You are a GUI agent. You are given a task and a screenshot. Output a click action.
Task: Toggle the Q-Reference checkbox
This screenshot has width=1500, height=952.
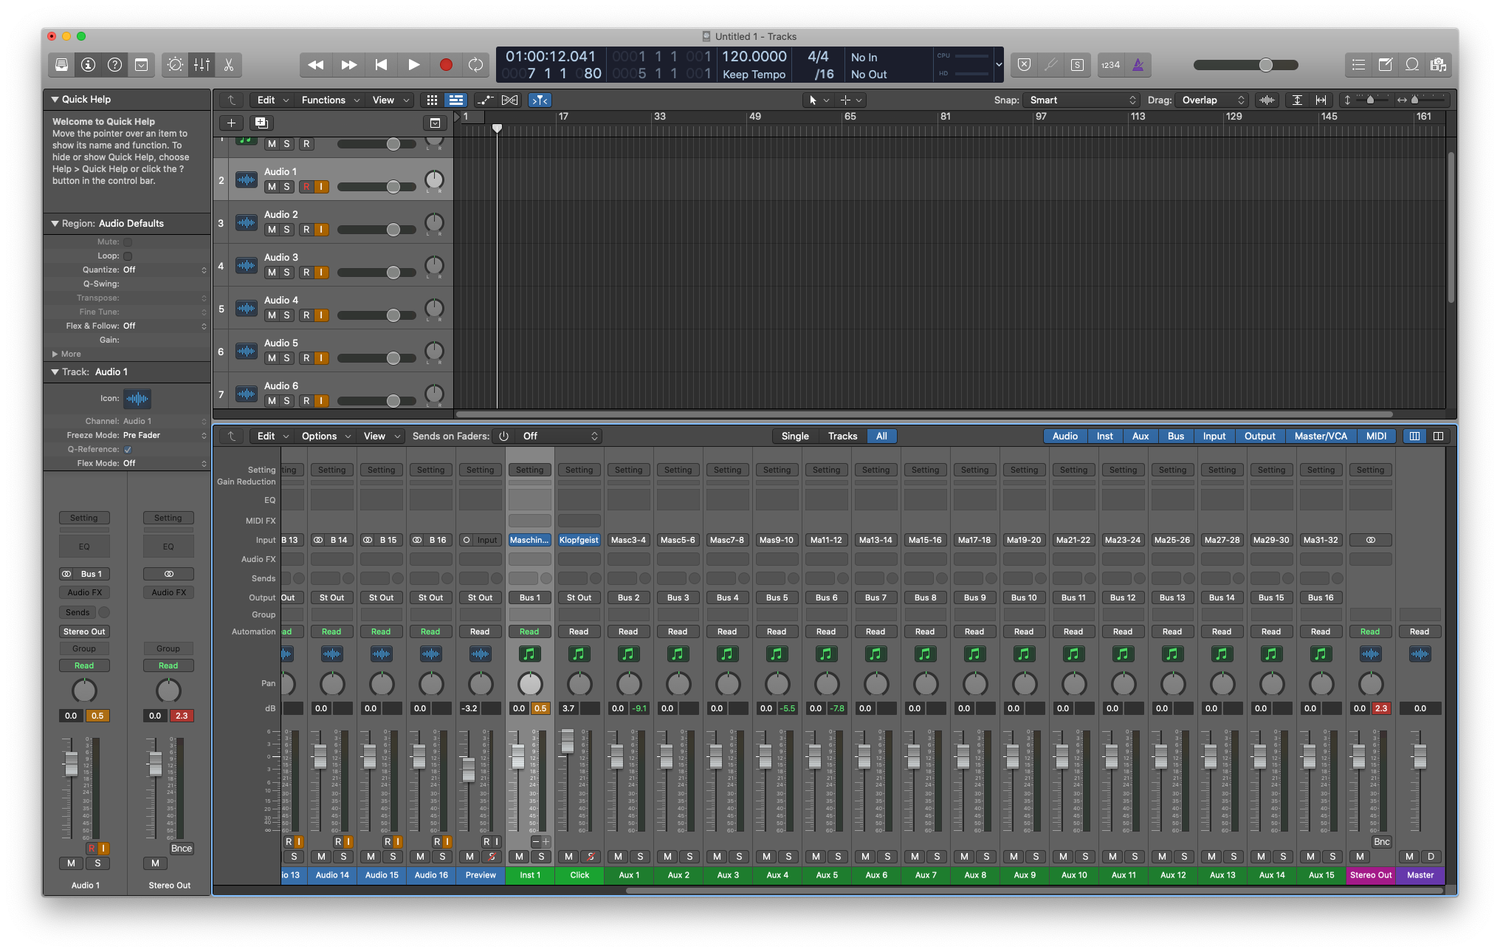128,450
